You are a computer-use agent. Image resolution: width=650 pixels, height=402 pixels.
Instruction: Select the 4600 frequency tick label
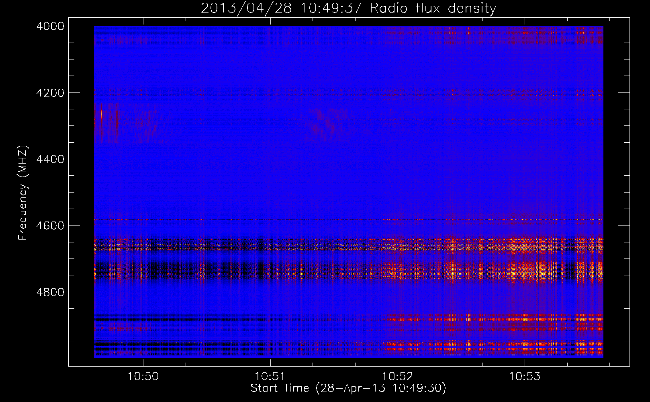pyautogui.click(x=50, y=226)
